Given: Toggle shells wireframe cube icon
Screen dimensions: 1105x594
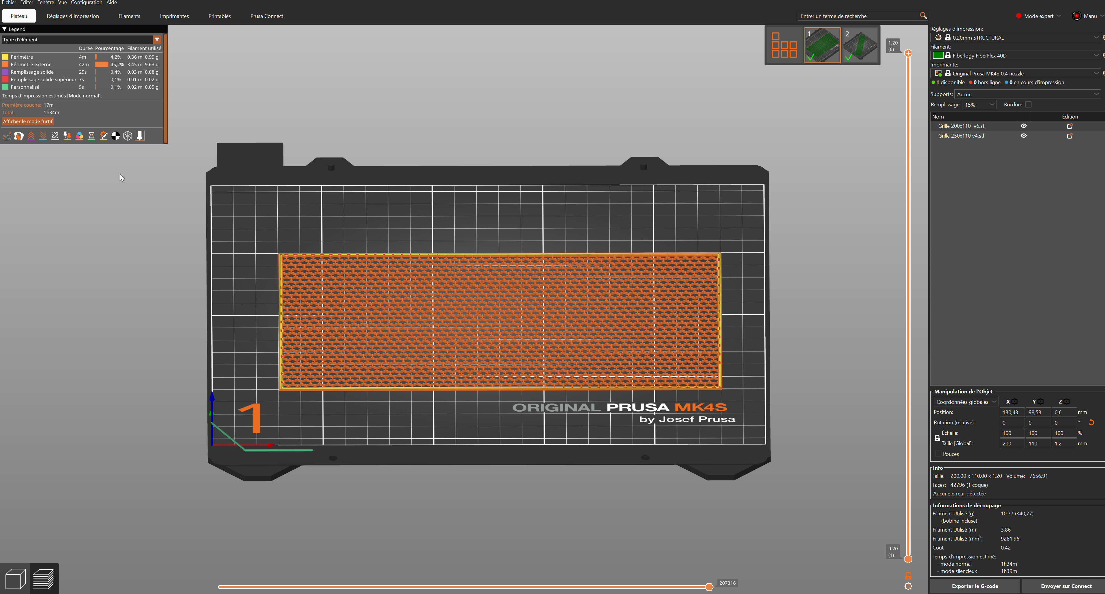Looking at the screenshot, I should [127, 136].
